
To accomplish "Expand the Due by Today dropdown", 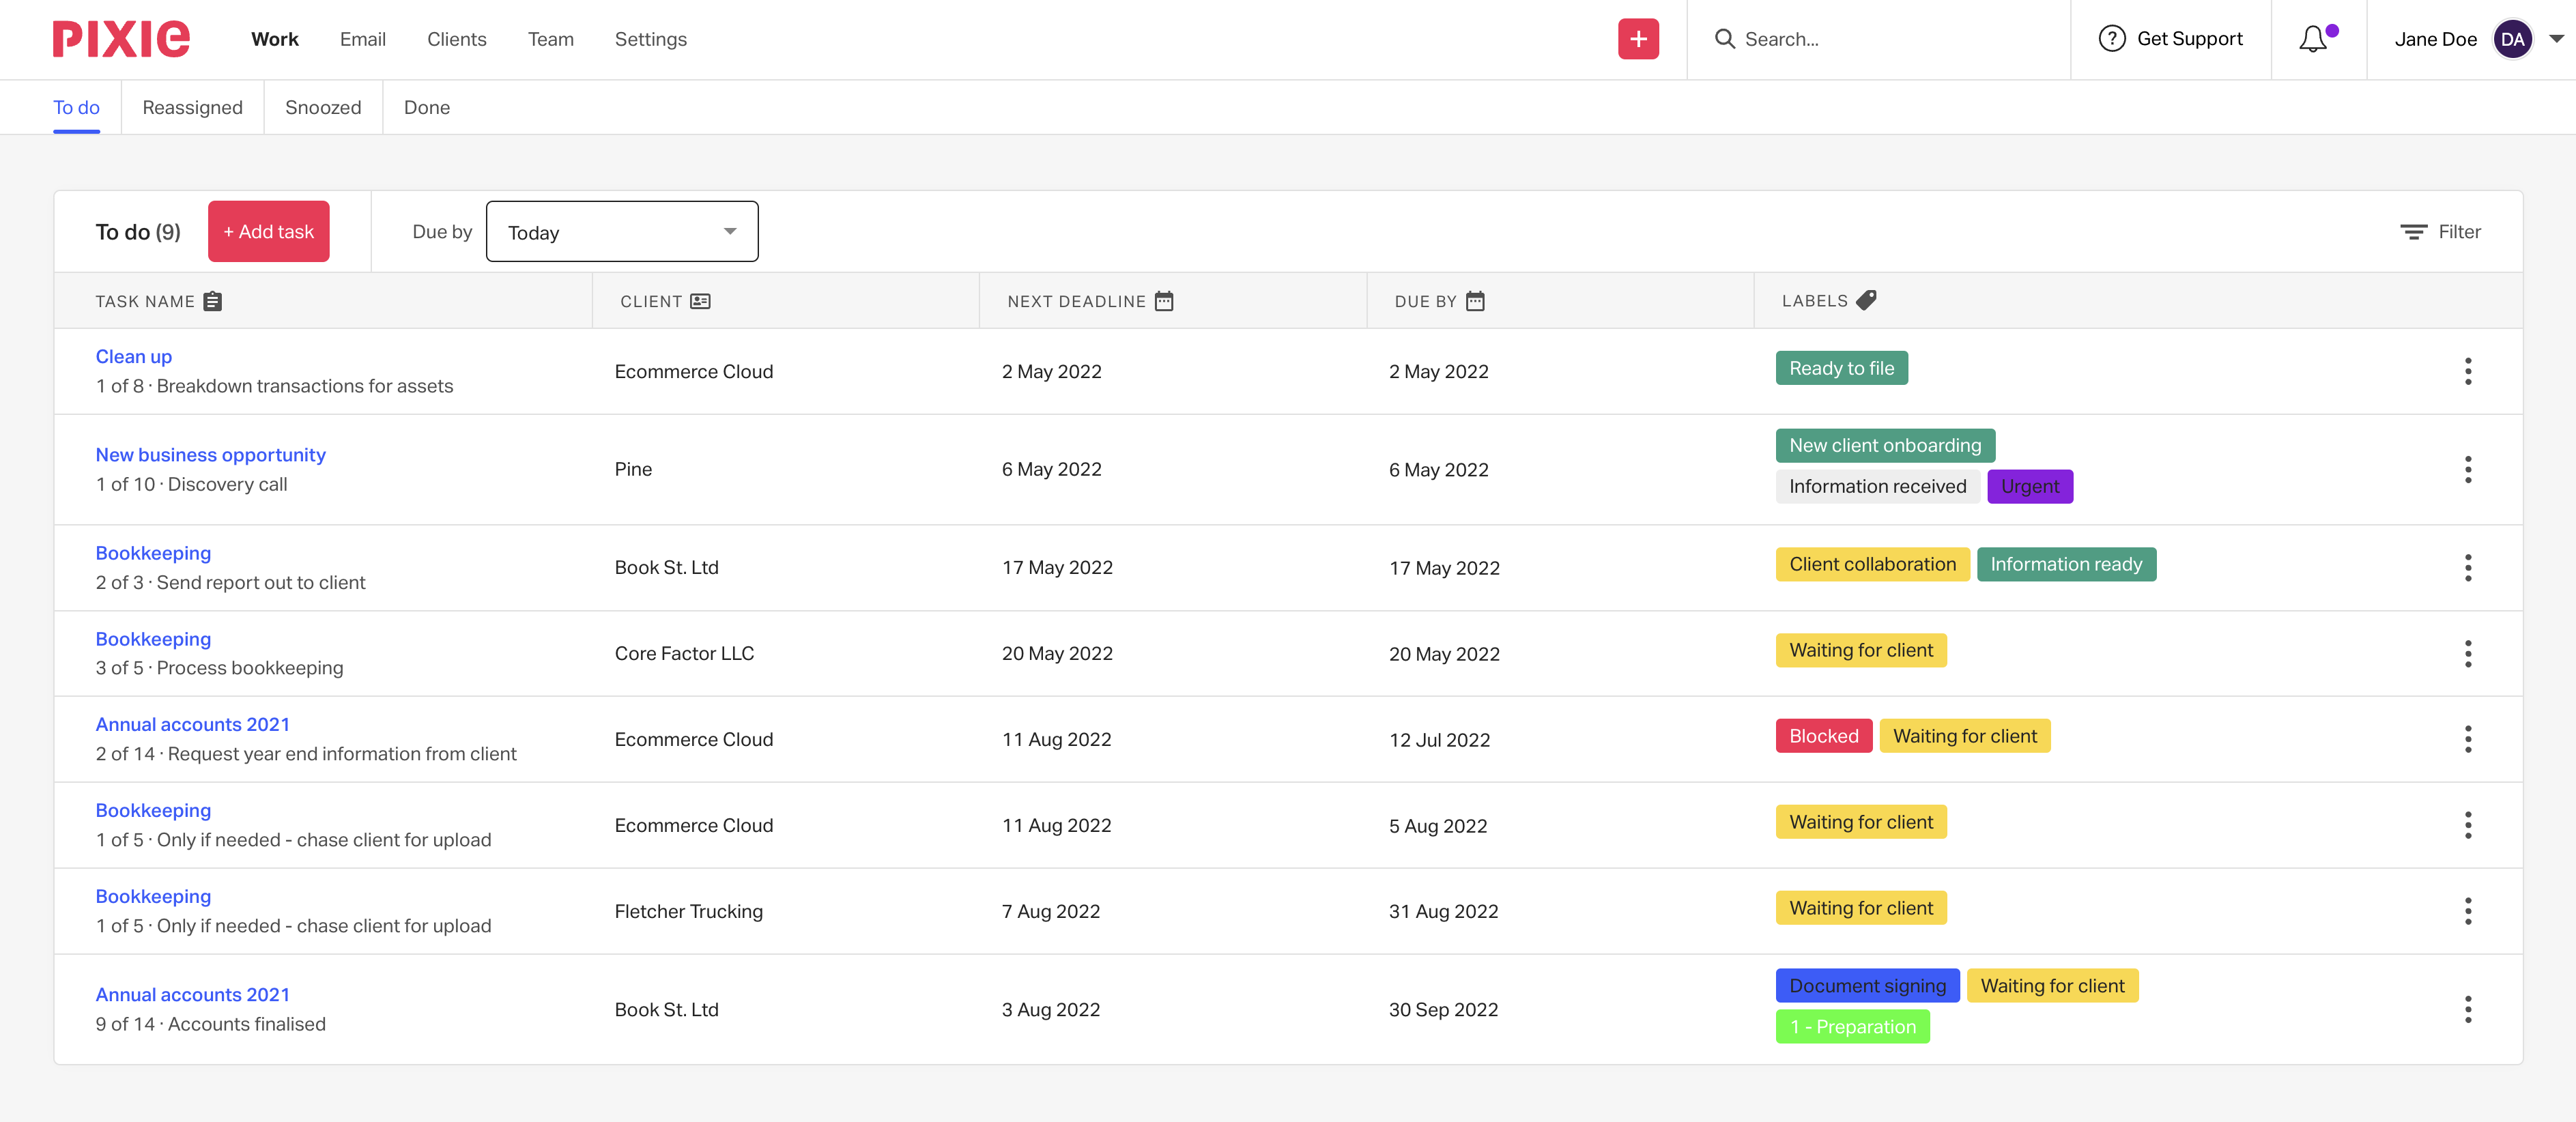I will pyautogui.click(x=622, y=232).
